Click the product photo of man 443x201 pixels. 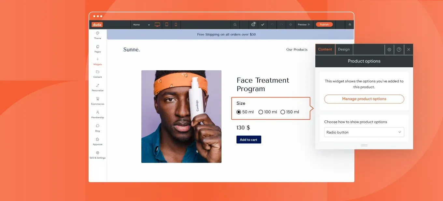point(181,116)
